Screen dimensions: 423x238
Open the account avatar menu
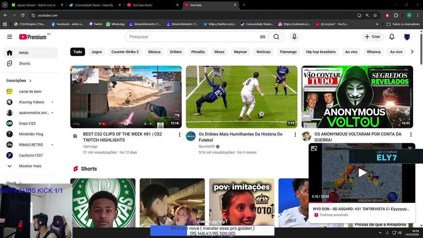407,37
